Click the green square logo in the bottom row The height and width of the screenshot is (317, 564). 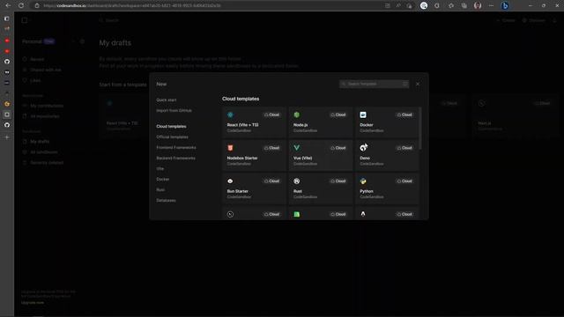(x=296, y=214)
